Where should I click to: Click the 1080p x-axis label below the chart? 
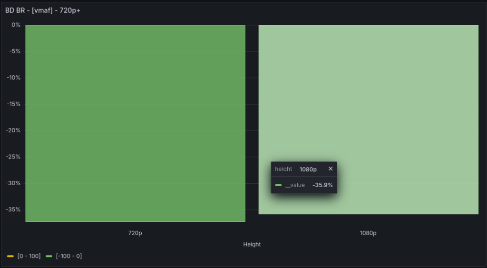368,233
